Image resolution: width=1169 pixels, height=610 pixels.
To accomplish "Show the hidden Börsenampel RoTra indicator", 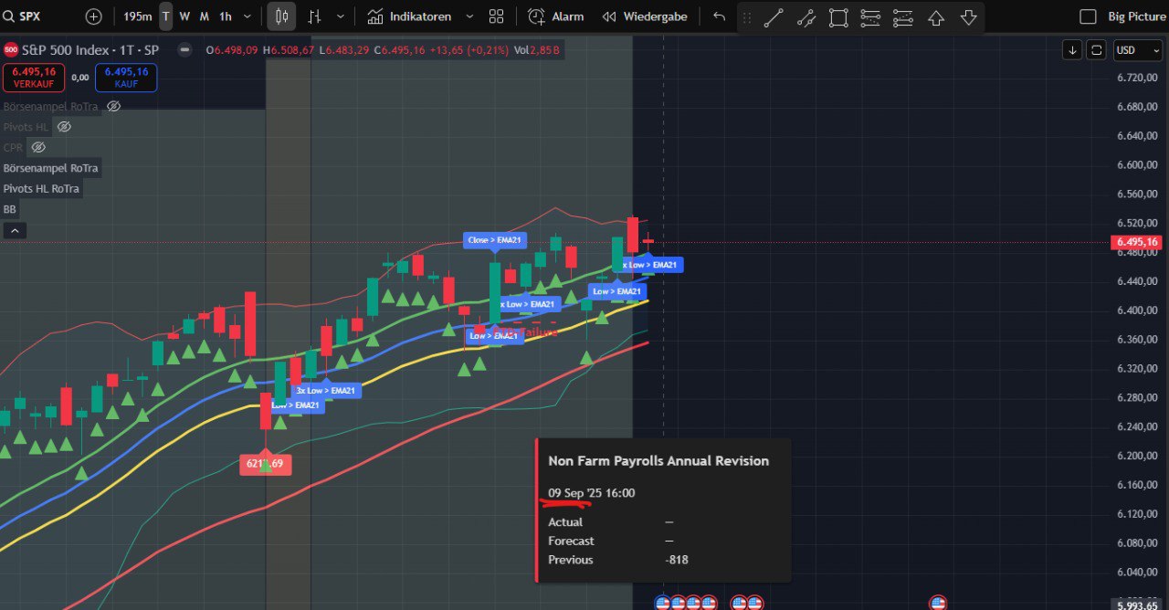I will 113,107.
